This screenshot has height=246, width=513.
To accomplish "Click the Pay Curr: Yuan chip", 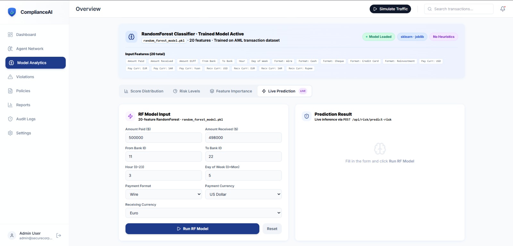I will click(x=190, y=68).
